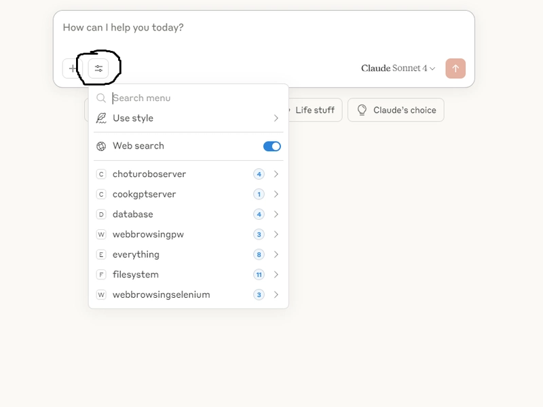This screenshot has height=407, width=543.
Task: Click the F icon beside filesystem
Action: pos(101,275)
